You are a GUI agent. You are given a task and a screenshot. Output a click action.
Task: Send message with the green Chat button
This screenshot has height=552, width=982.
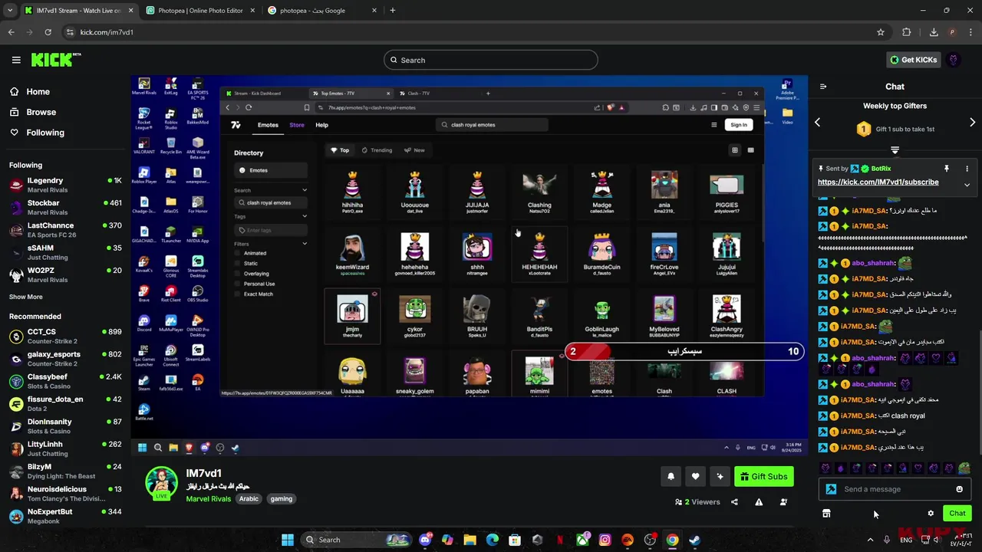pyautogui.click(x=957, y=514)
